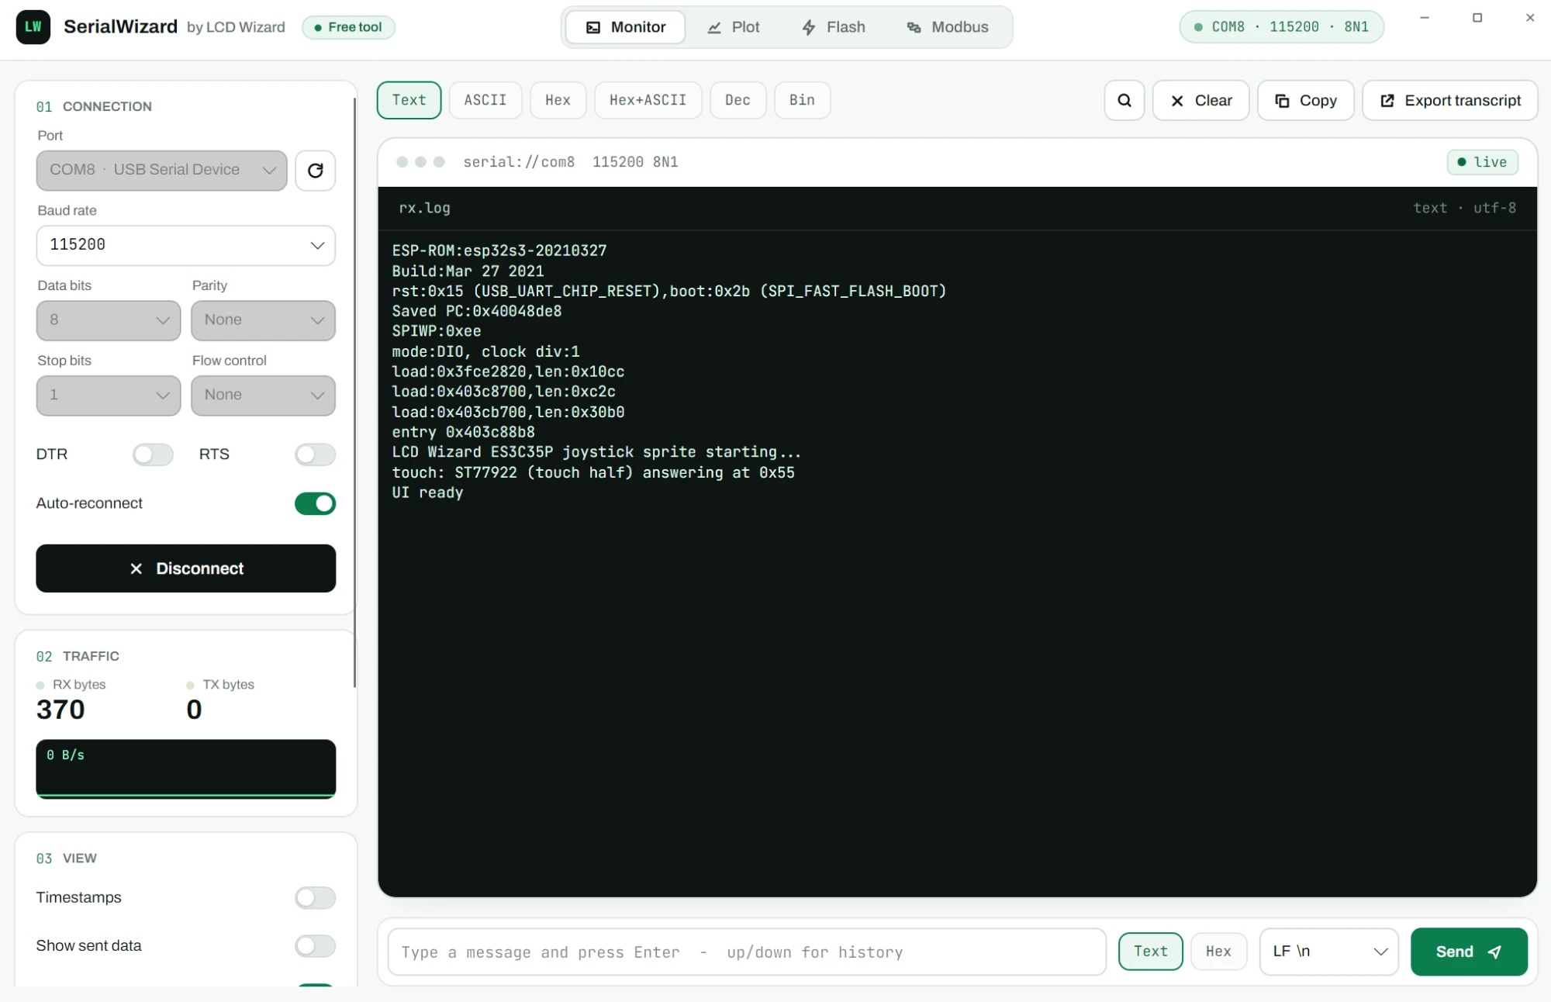The width and height of the screenshot is (1551, 1002).
Task: Open the Modbus tab
Action: coord(948,27)
